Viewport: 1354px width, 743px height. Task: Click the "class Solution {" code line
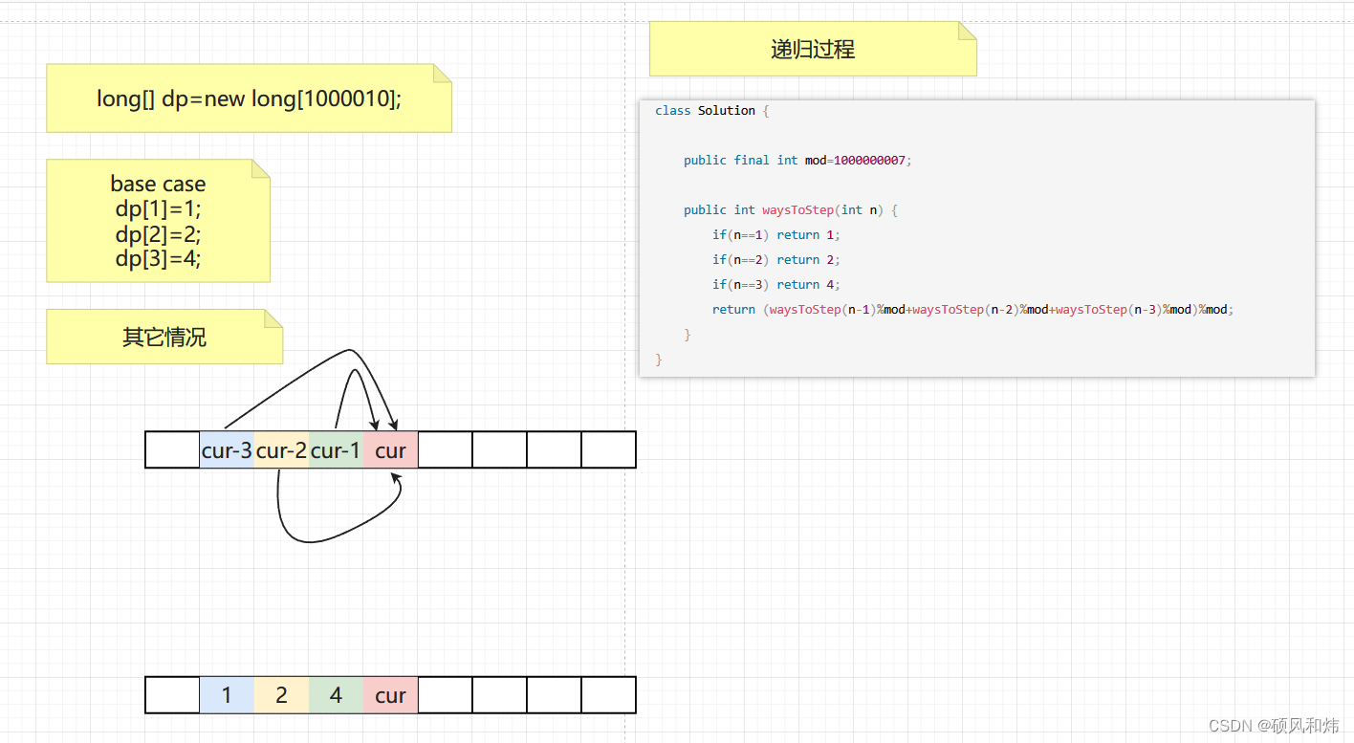pyautogui.click(x=711, y=111)
